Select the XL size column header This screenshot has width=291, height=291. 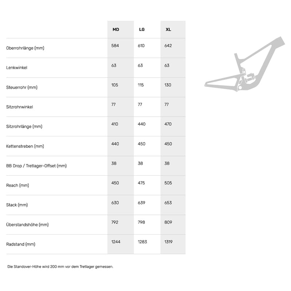[168, 29]
